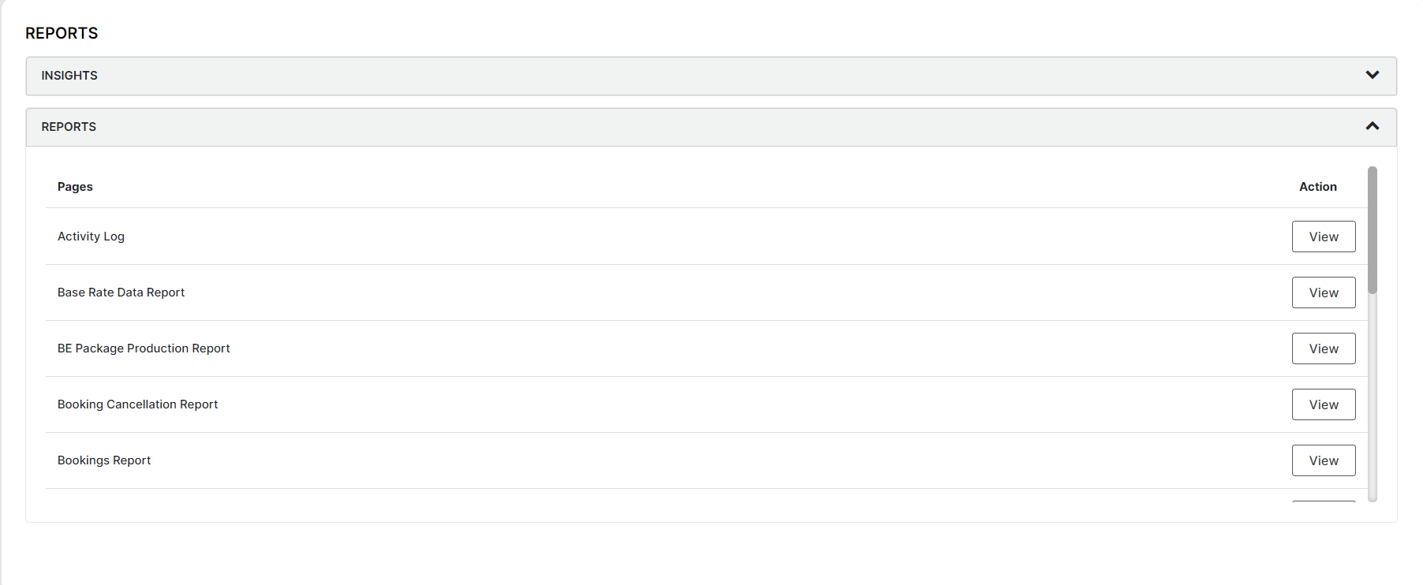View the Bookings Report

[x=1323, y=460]
